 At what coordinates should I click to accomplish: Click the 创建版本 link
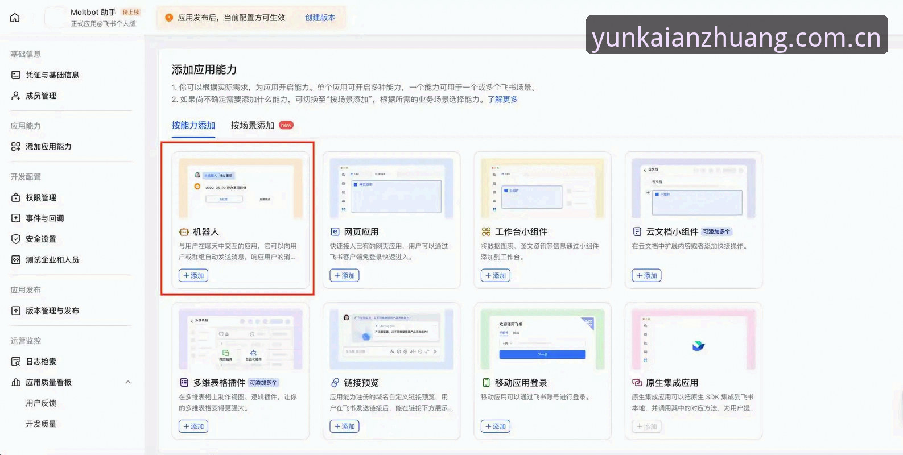point(320,18)
